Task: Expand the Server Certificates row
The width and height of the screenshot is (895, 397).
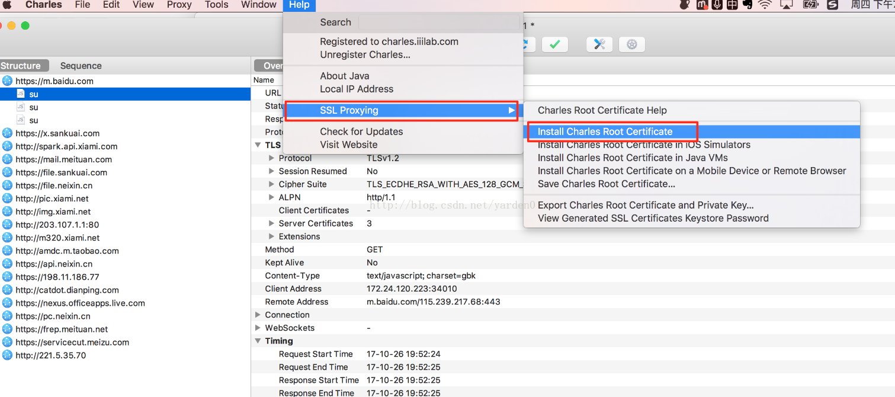Action: coord(271,223)
